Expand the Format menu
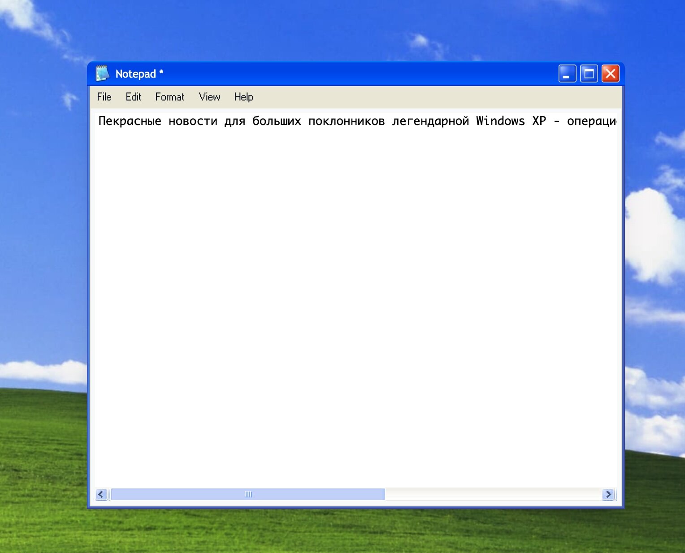 (169, 97)
